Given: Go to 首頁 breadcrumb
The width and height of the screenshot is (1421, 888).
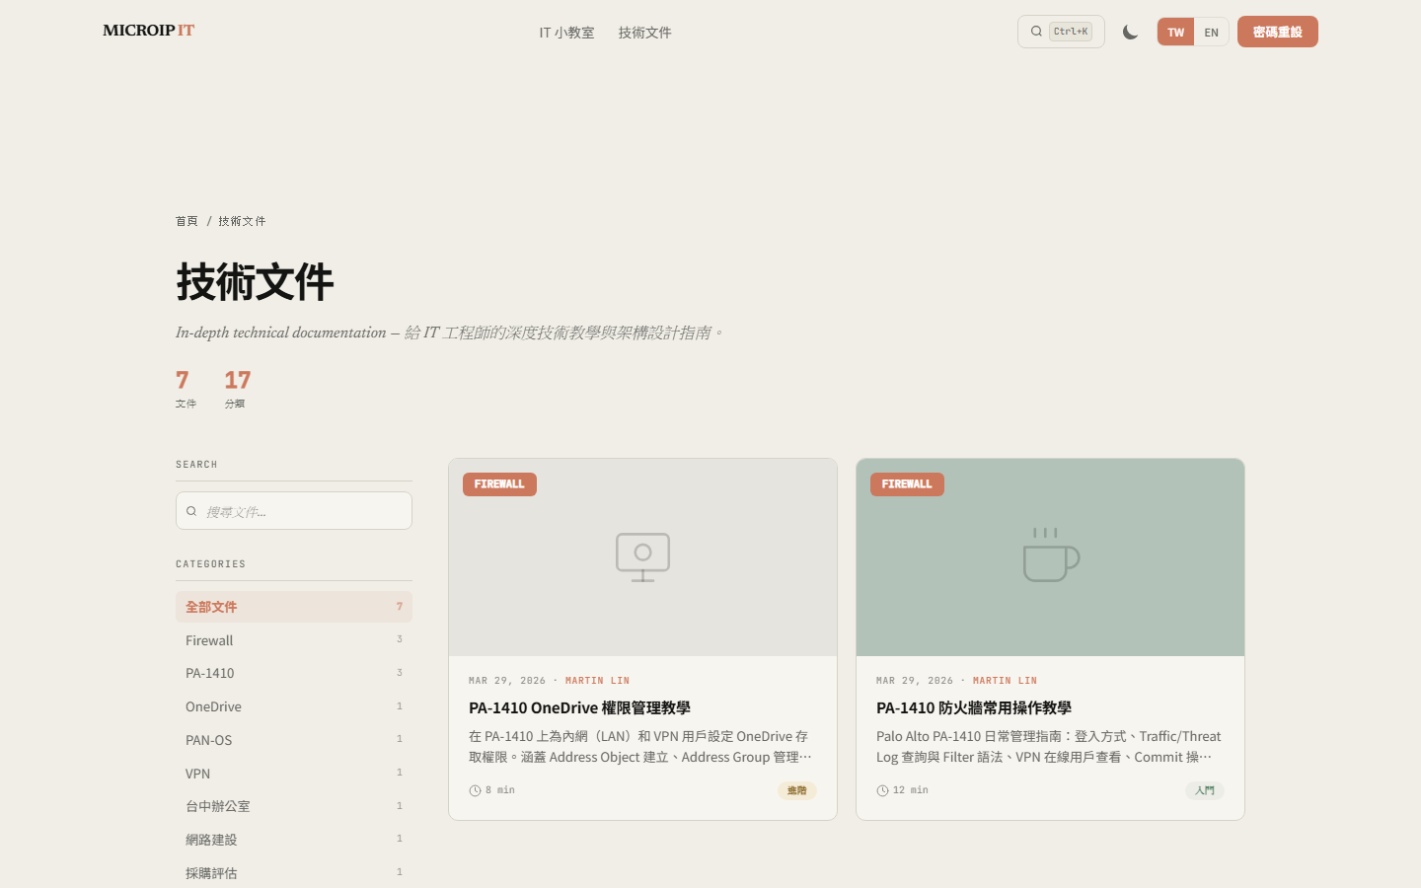Looking at the screenshot, I should click(187, 221).
